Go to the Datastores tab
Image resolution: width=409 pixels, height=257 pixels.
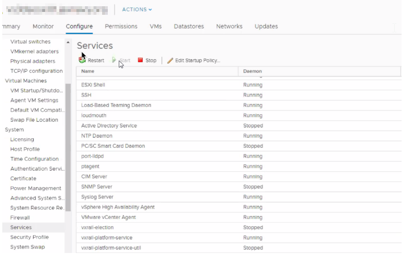coord(189,26)
